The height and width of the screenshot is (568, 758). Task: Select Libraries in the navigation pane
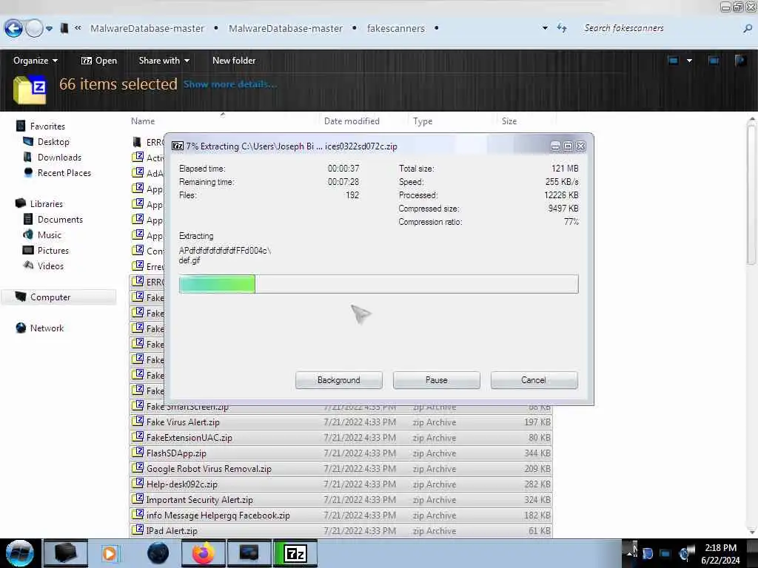[47, 204]
